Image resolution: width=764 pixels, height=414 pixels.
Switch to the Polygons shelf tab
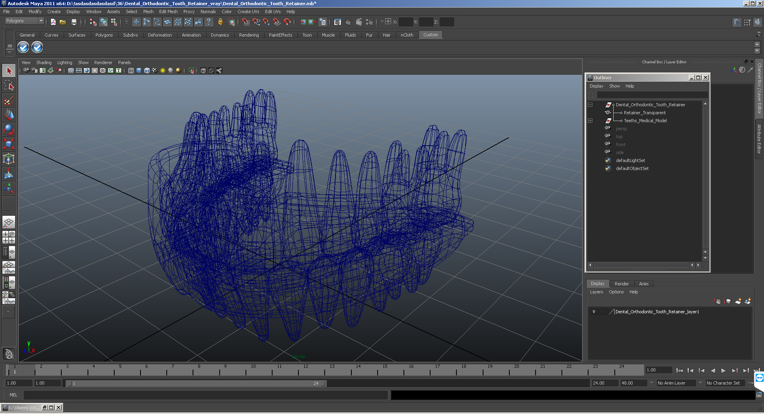click(104, 35)
